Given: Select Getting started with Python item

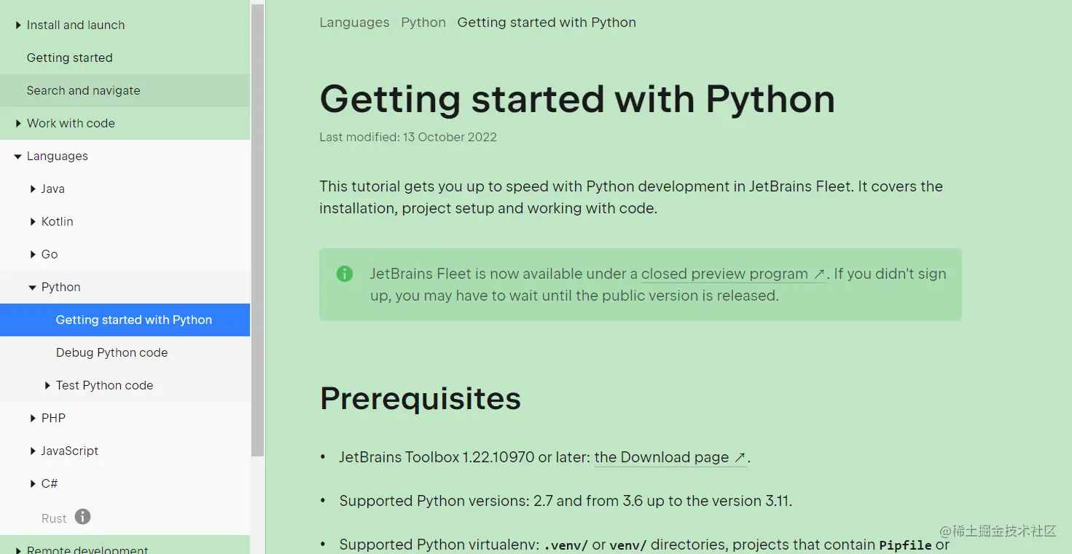Looking at the screenshot, I should tap(134, 320).
